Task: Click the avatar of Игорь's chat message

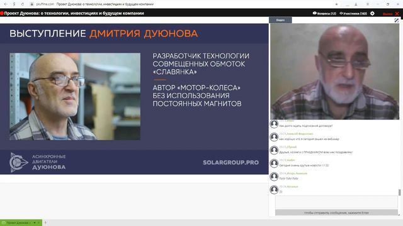Action: [274, 176]
